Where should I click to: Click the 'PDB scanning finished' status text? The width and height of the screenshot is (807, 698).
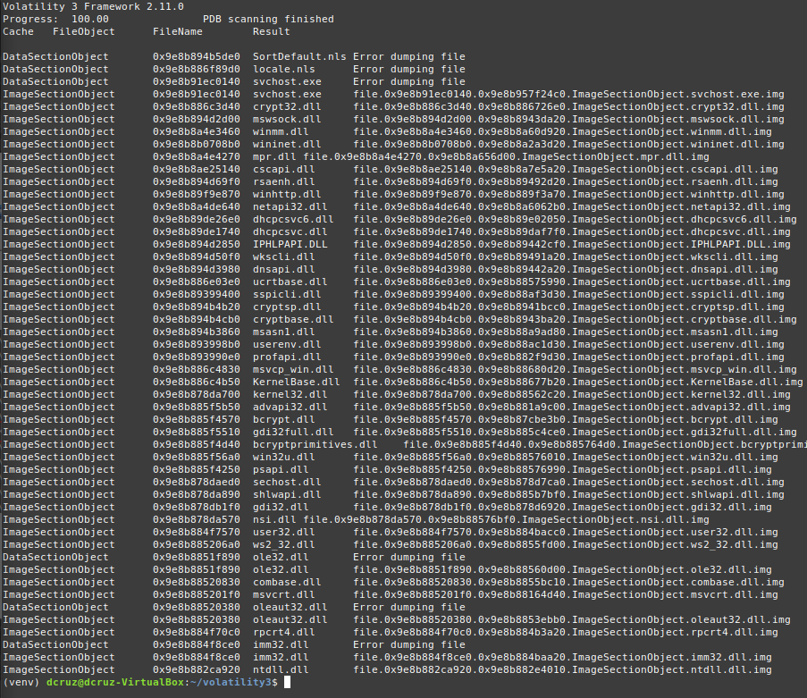point(268,19)
